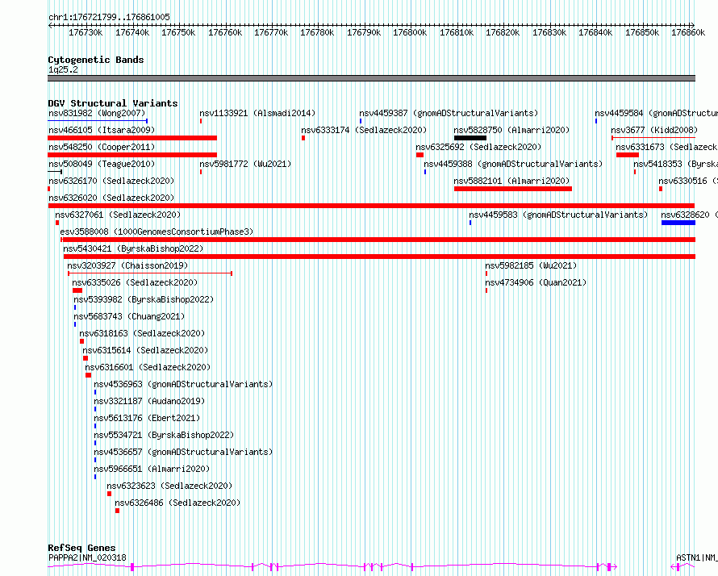Click nsv5534721 (ByrskaBishop2022) label
The height and width of the screenshot is (576, 718).
click(164, 435)
